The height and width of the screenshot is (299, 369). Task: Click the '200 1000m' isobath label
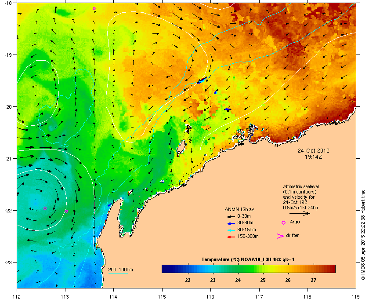point(120,270)
